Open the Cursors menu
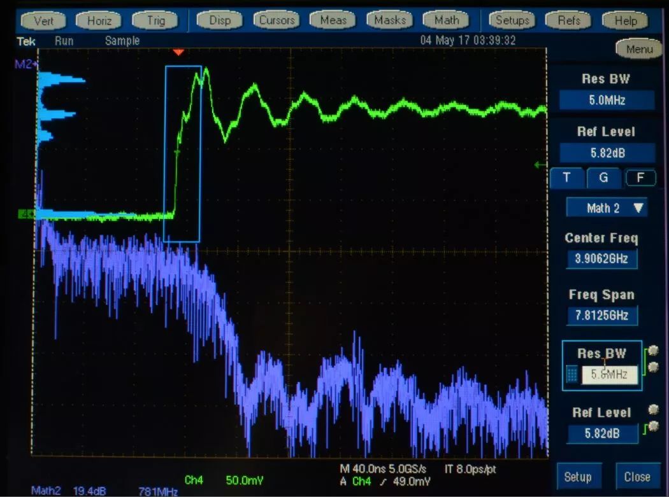The image size is (669, 497). click(277, 20)
